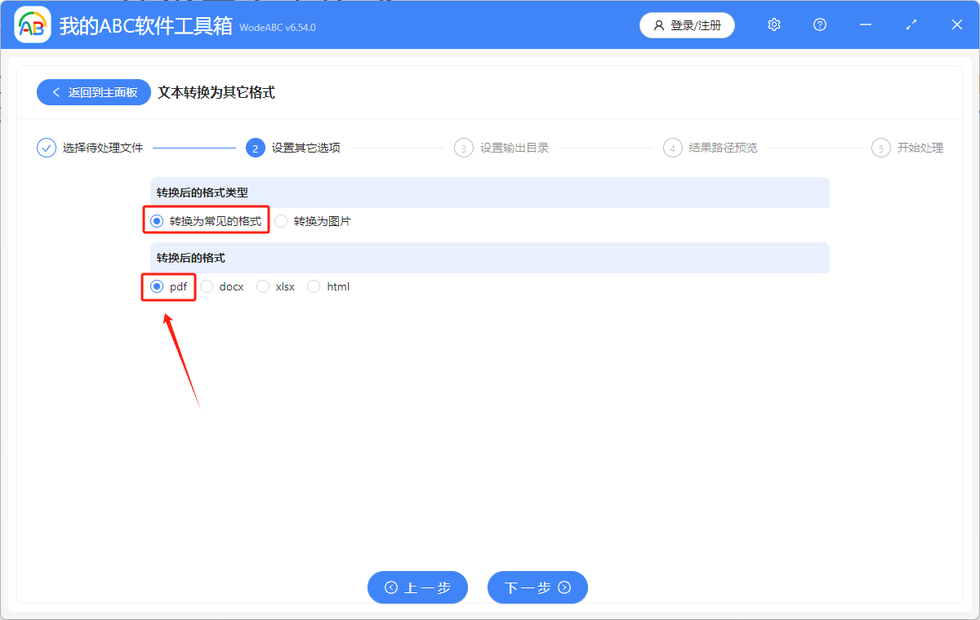Click the AB toolbox logo icon

point(33,24)
